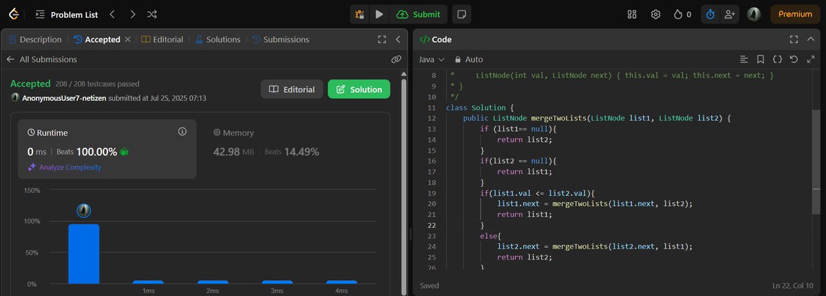Click the class Solution code line

pos(480,108)
